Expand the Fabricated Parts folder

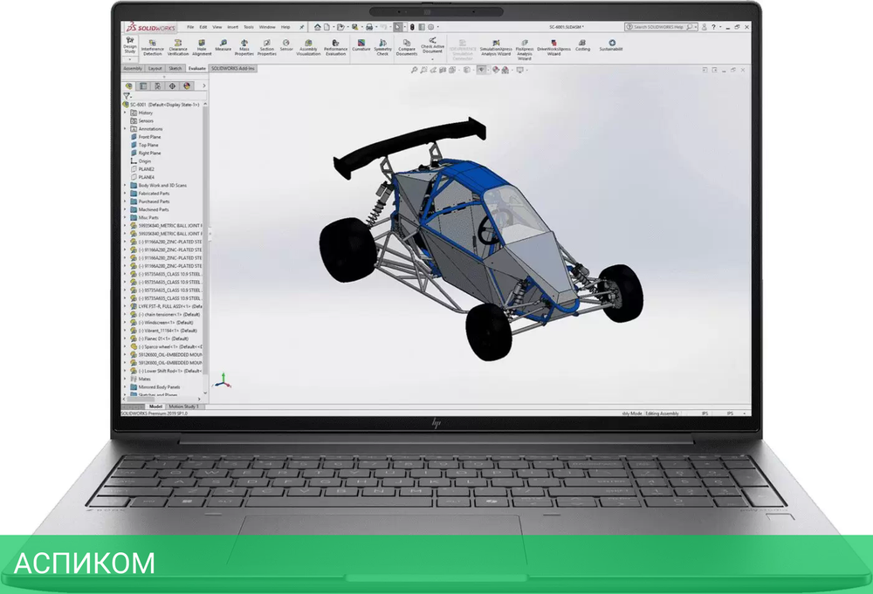click(x=125, y=194)
